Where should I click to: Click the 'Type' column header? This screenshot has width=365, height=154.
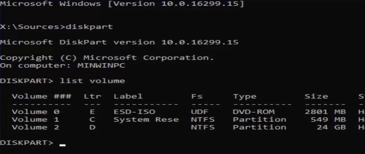pyautogui.click(x=244, y=96)
